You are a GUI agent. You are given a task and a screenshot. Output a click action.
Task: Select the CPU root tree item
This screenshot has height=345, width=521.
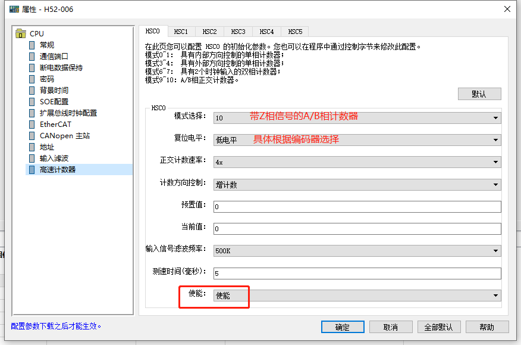pyautogui.click(x=36, y=33)
